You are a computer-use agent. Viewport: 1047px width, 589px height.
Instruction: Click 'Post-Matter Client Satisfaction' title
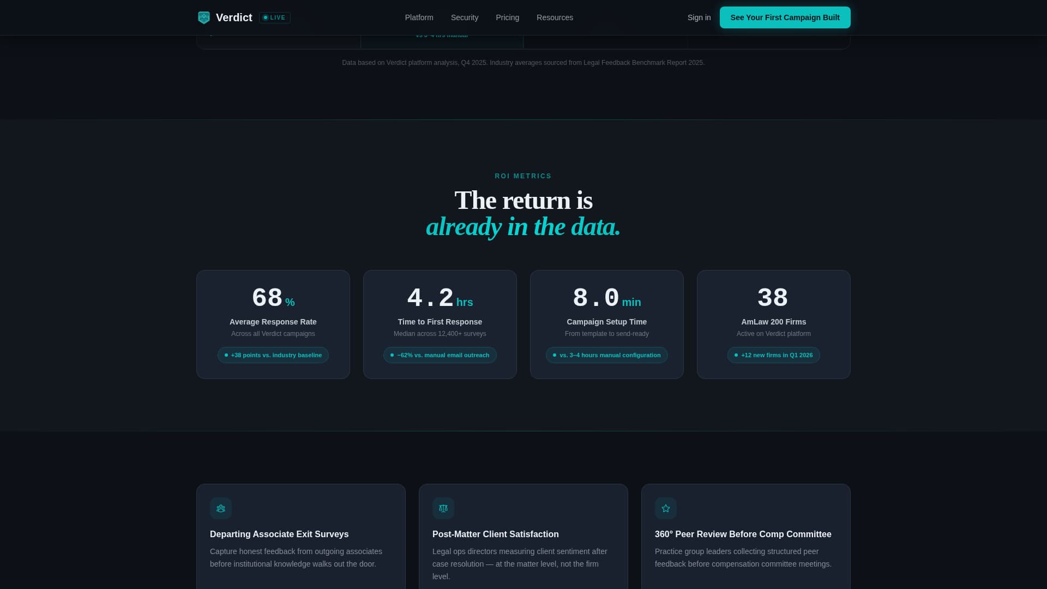[496, 534]
